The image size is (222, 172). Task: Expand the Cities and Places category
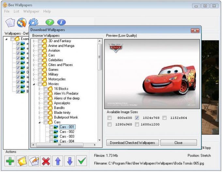[34, 65]
